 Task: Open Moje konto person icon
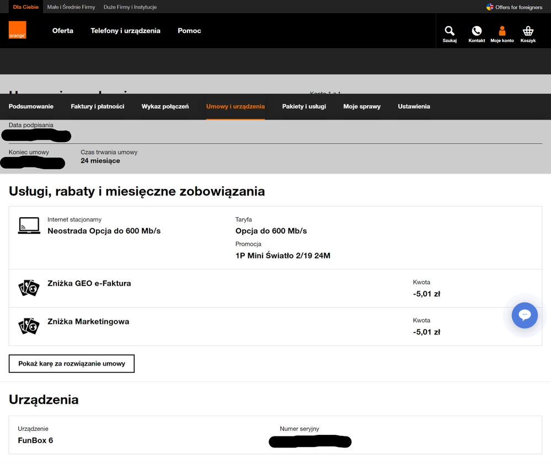pos(502,31)
